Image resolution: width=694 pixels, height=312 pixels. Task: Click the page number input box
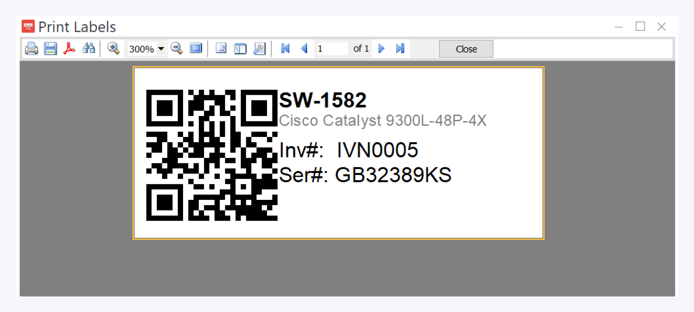331,48
